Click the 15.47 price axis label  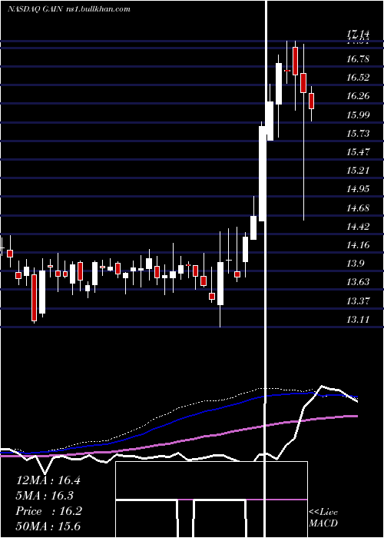358,152
